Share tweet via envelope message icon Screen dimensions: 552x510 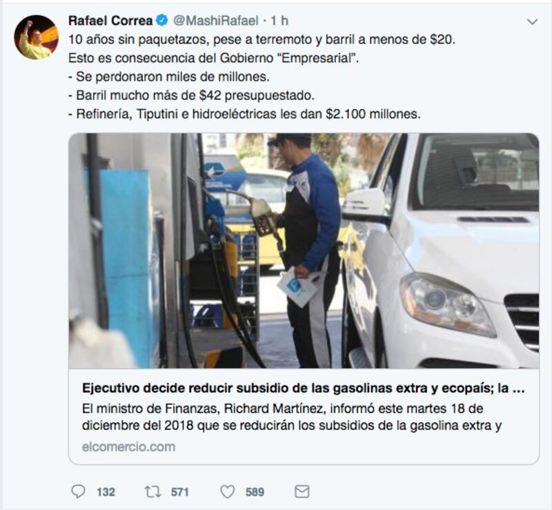click(302, 491)
